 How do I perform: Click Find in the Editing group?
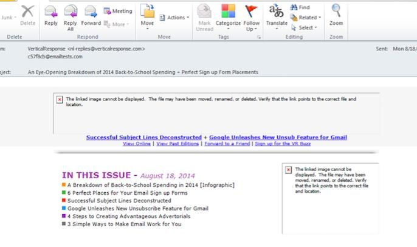tap(301, 7)
